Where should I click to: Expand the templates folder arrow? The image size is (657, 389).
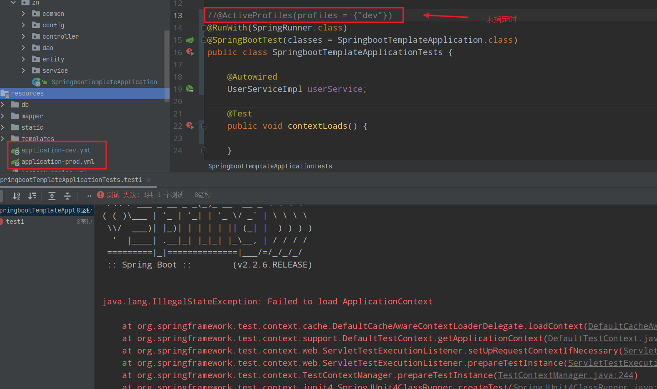pos(3,139)
